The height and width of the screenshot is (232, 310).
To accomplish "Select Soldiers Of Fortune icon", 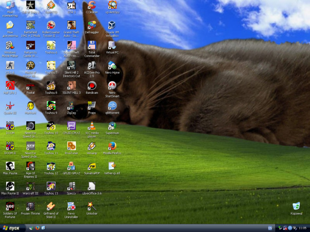I will pyautogui.click(x=10, y=206).
